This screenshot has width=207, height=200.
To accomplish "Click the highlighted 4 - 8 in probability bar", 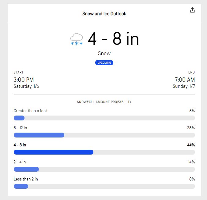I will click(x=104, y=152).
